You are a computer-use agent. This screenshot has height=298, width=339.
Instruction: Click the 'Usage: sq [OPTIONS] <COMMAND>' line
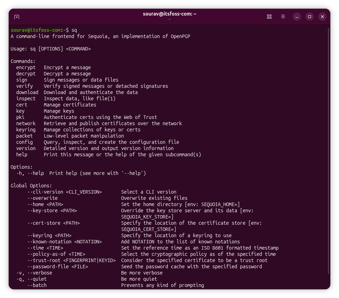pos(51,49)
